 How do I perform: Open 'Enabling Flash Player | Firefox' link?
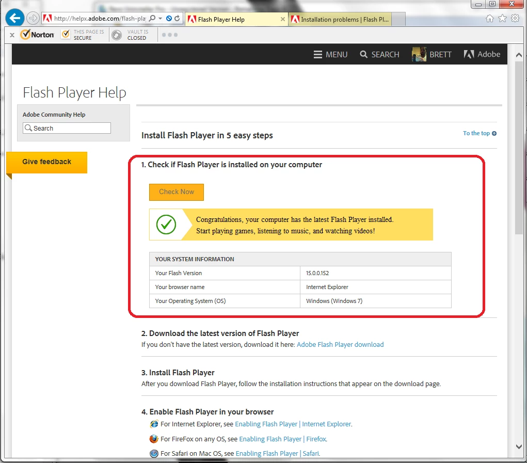[283, 439]
